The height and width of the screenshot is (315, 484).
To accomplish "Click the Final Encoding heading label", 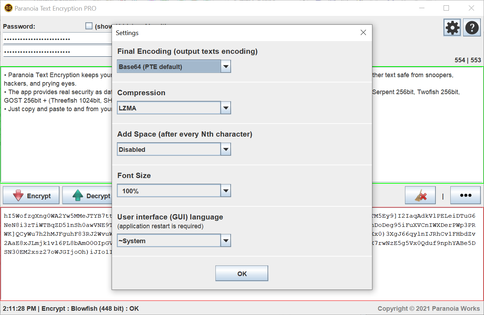I will pyautogui.click(x=187, y=51).
